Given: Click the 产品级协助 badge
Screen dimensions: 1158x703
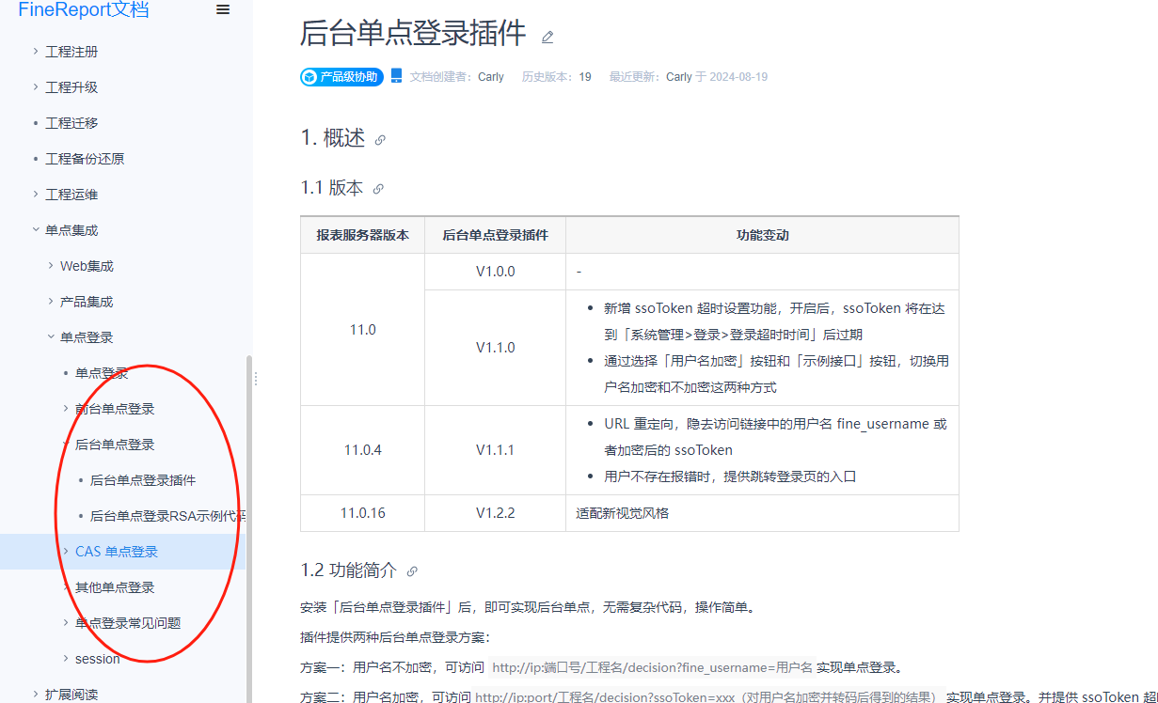Looking at the screenshot, I should pos(342,77).
